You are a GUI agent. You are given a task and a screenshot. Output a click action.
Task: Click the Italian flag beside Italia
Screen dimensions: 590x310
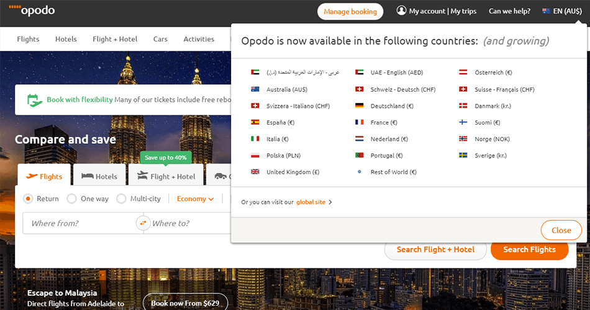coord(255,139)
